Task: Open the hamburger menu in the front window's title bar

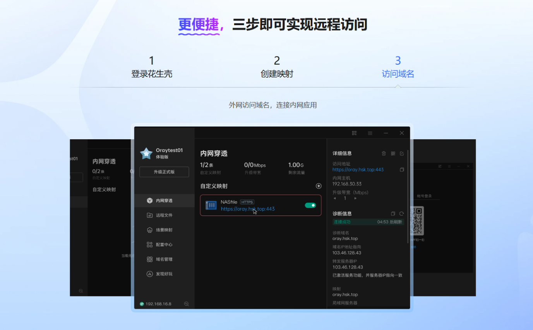Action: point(370,133)
